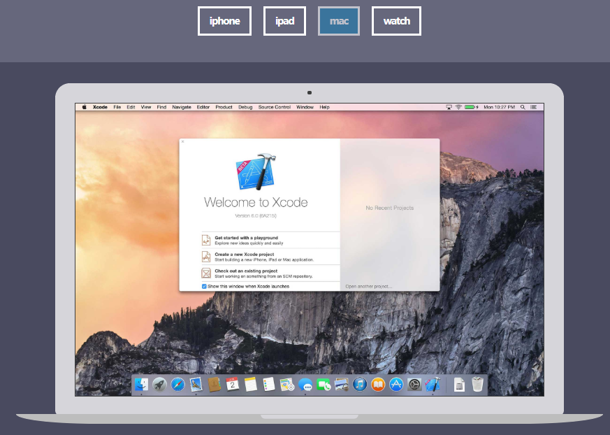Open Maps icon in dock
This screenshot has height=435, width=610.
coord(287,385)
